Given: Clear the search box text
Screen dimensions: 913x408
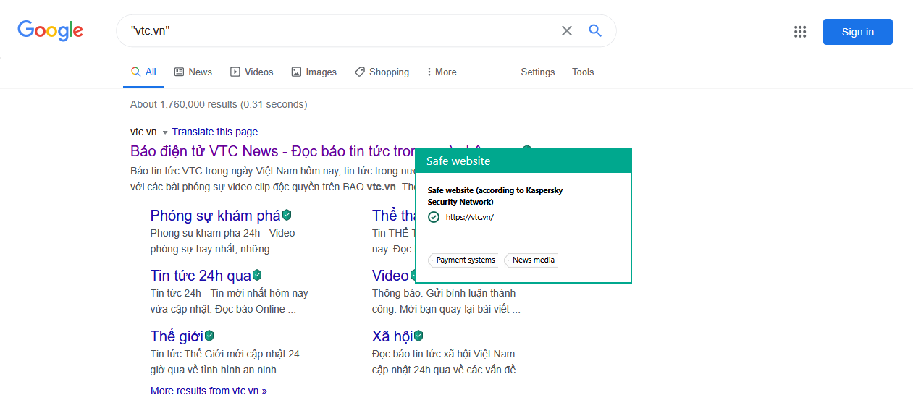Looking at the screenshot, I should point(567,31).
